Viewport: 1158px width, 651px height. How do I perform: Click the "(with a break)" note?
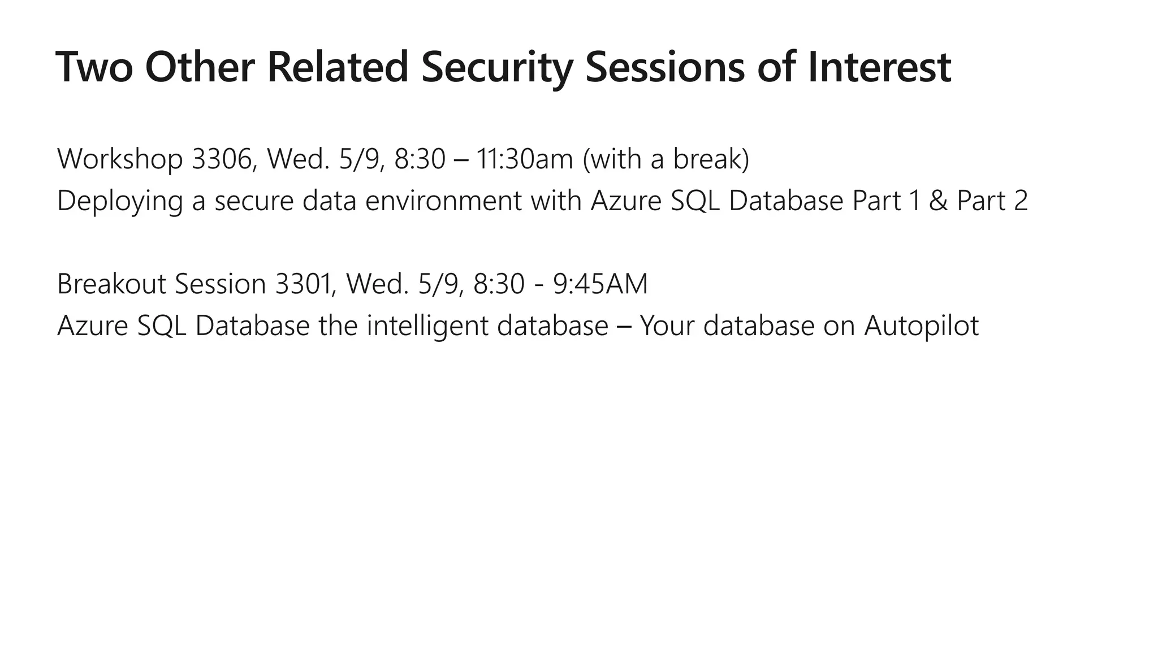coord(666,159)
